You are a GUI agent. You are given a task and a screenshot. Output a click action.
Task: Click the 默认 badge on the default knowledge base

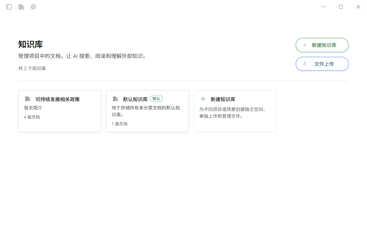[156, 98]
